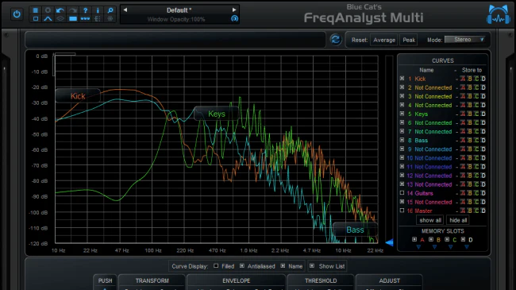Click the Blue Cat headphones logo
This screenshot has width=516, height=290.
click(x=499, y=14)
